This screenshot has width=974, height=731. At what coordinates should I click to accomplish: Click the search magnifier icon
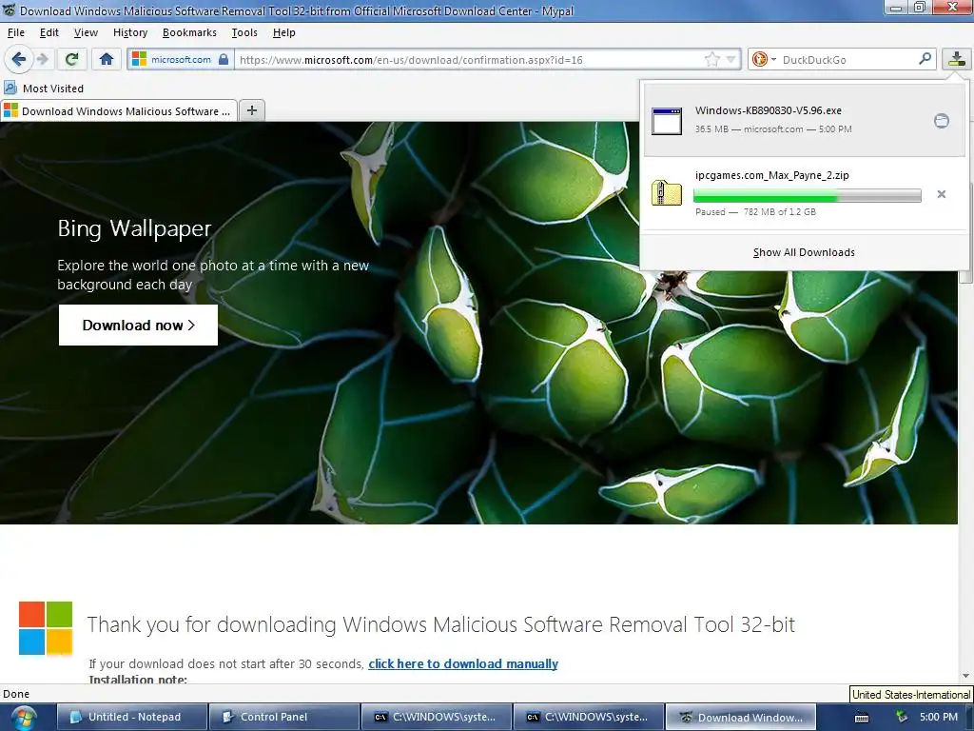925,59
